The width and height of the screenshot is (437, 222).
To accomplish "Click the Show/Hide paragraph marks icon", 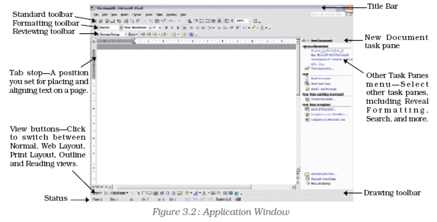I will [232, 21].
